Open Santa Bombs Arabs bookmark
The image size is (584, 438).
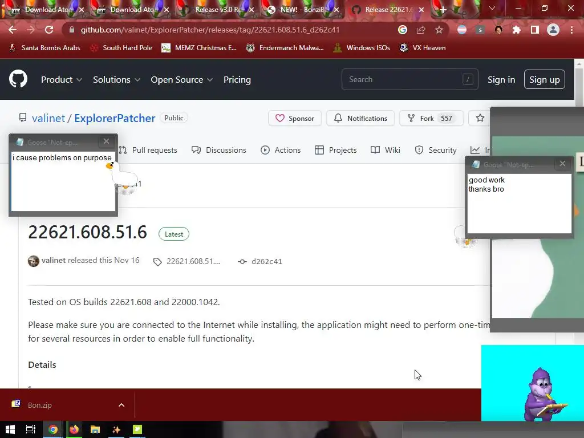pyautogui.click(x=44, y=48)
